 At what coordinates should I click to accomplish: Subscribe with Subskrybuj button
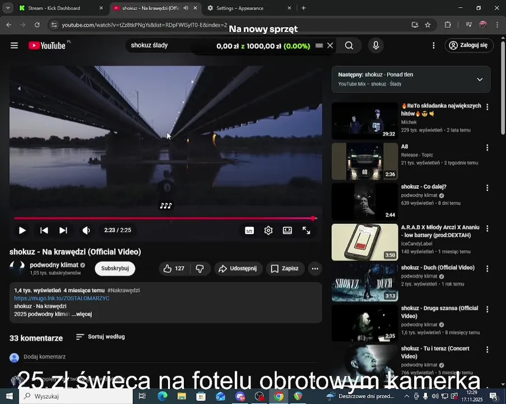point(115,269)
